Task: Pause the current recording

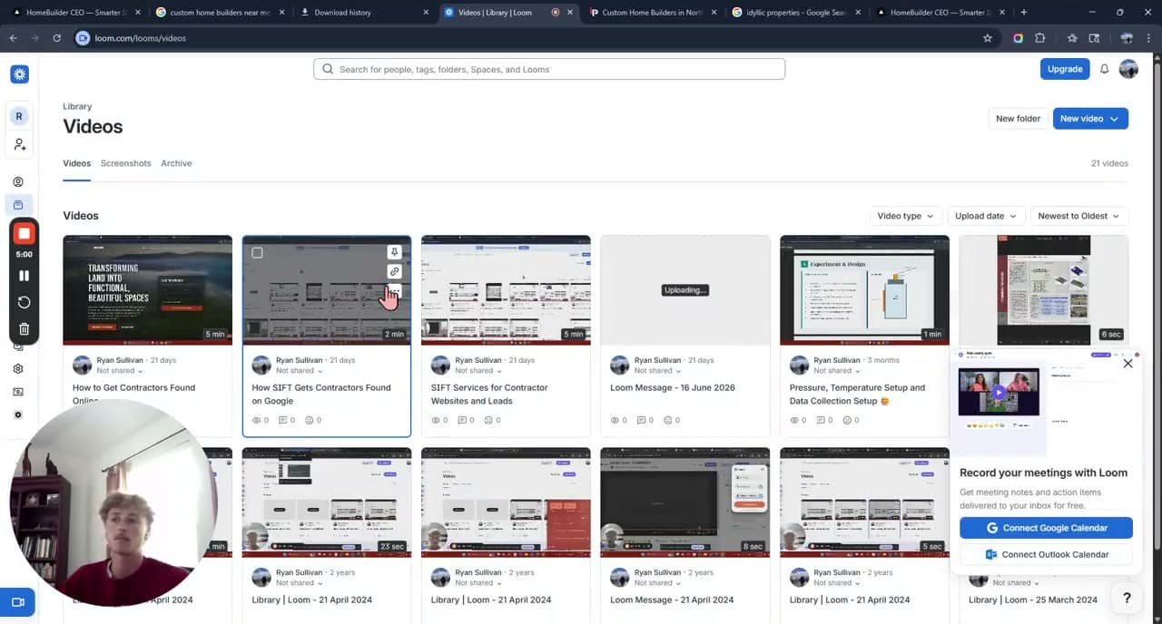Action: pos(25,276)
